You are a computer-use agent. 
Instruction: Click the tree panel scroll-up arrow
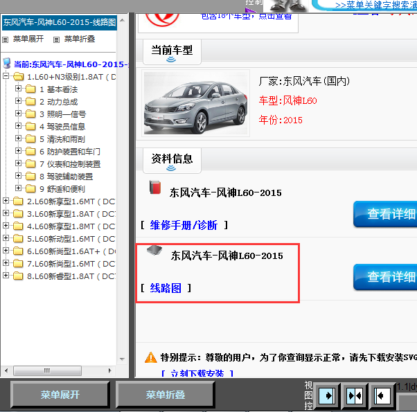123,20
